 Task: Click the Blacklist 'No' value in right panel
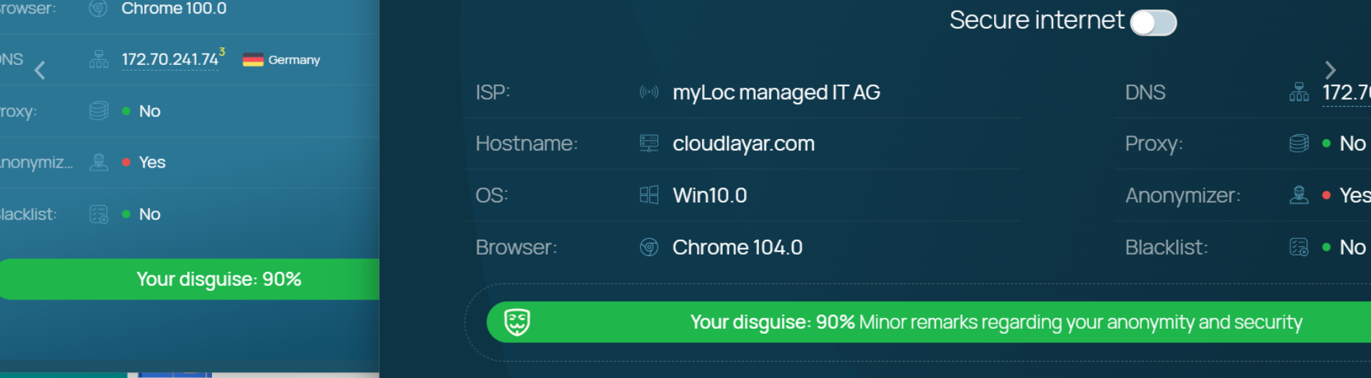(1352, 247)
